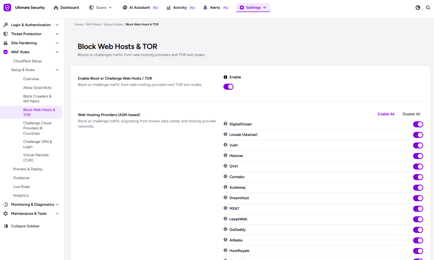Click WAF Rules breadcrumb link

click(x=93, y=24)
